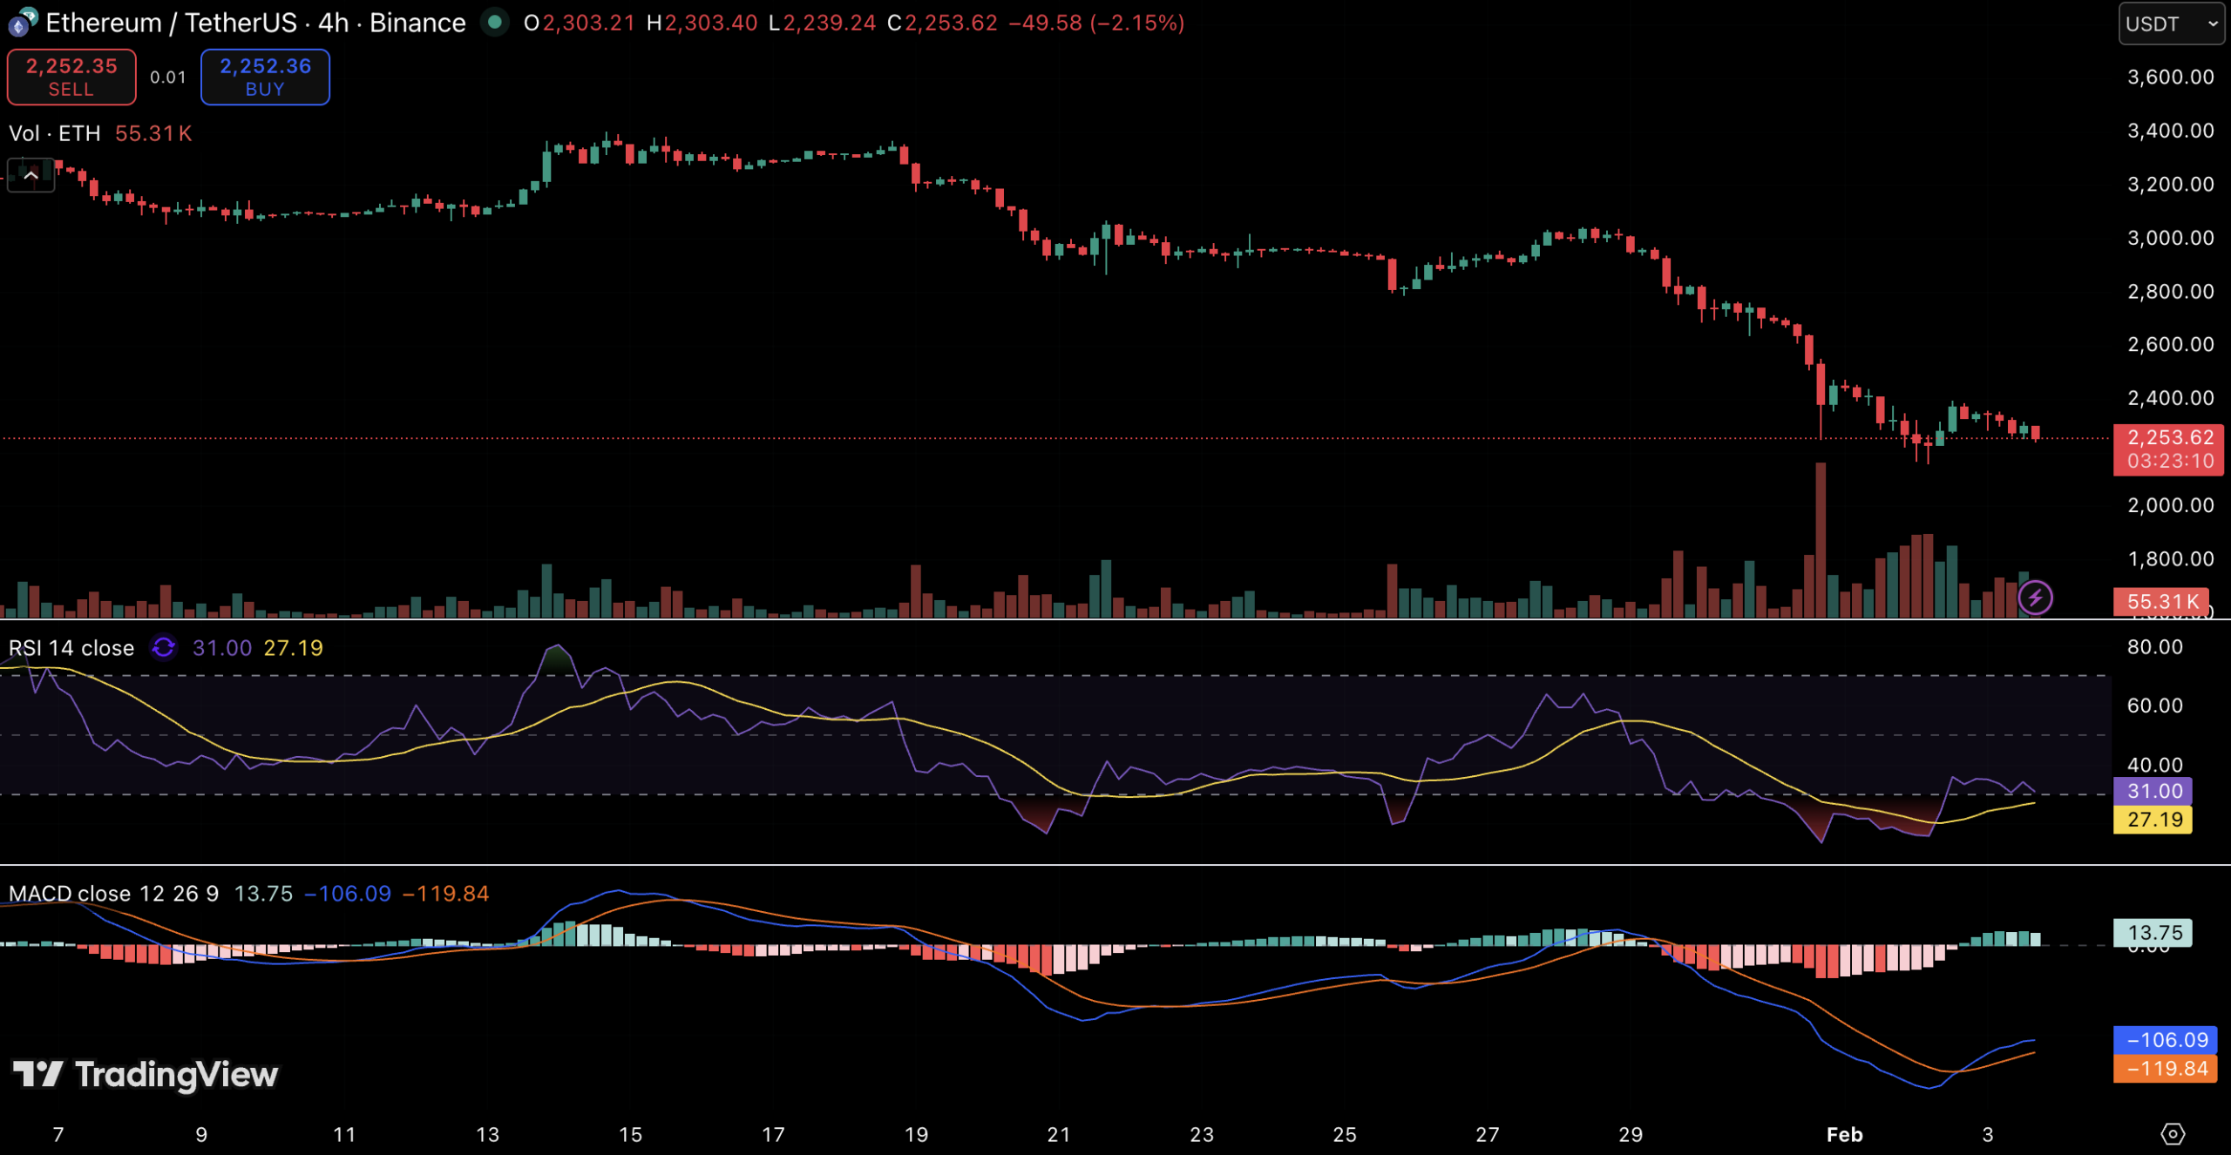Click the SELL 2,252.35 button
The image size is (2231, 1155).
71,77
